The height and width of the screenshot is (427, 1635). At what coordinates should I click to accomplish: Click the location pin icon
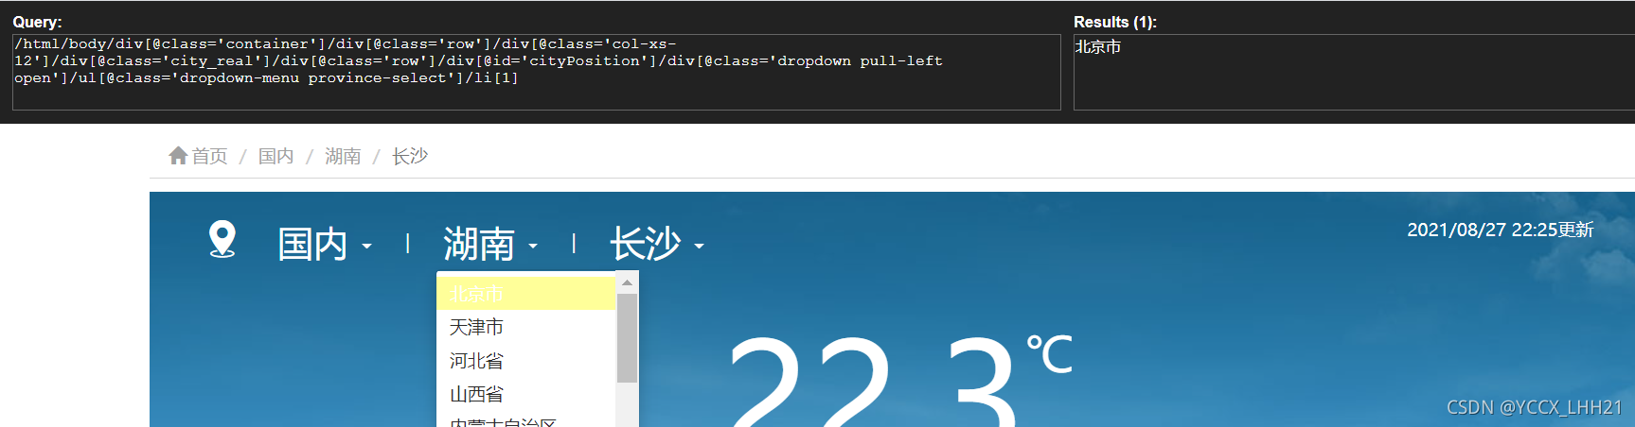point(222,240)
